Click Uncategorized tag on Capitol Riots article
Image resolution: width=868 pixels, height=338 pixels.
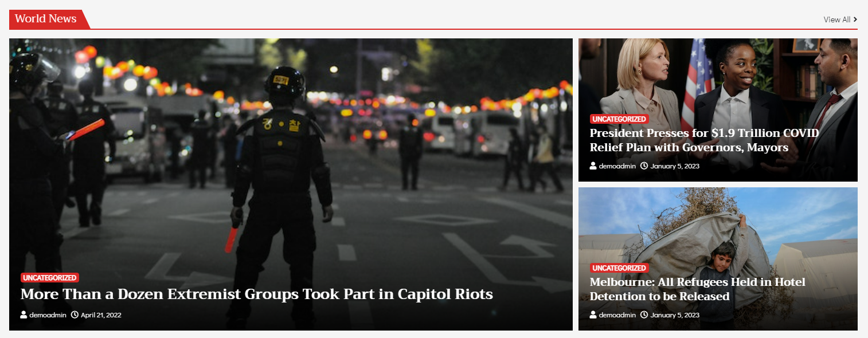[x=50, y=278]
